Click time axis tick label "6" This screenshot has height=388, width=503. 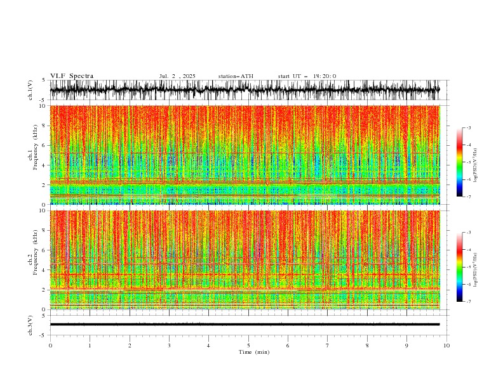click(x=288, y=346)
